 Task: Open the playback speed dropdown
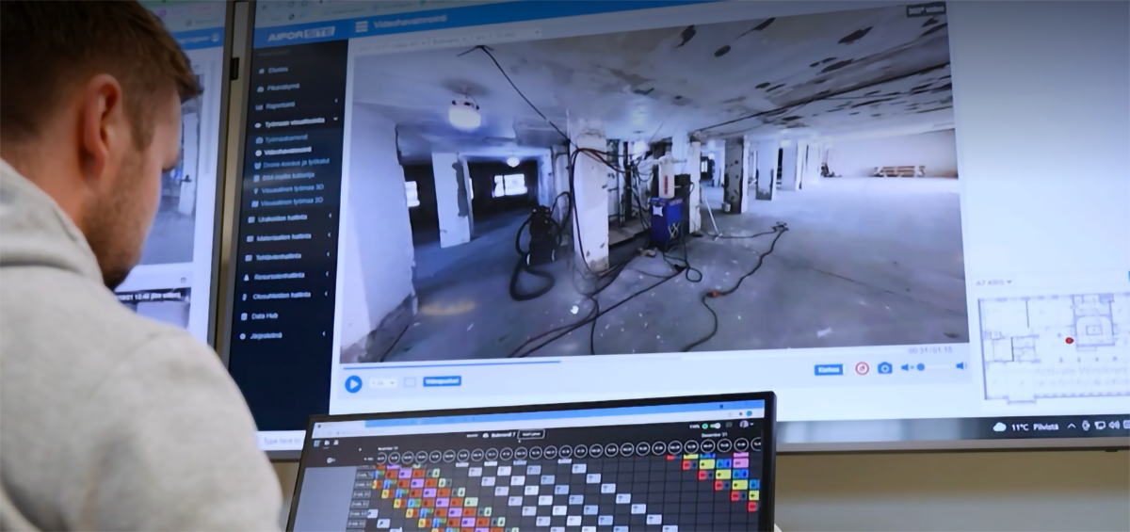coord(381,382)
